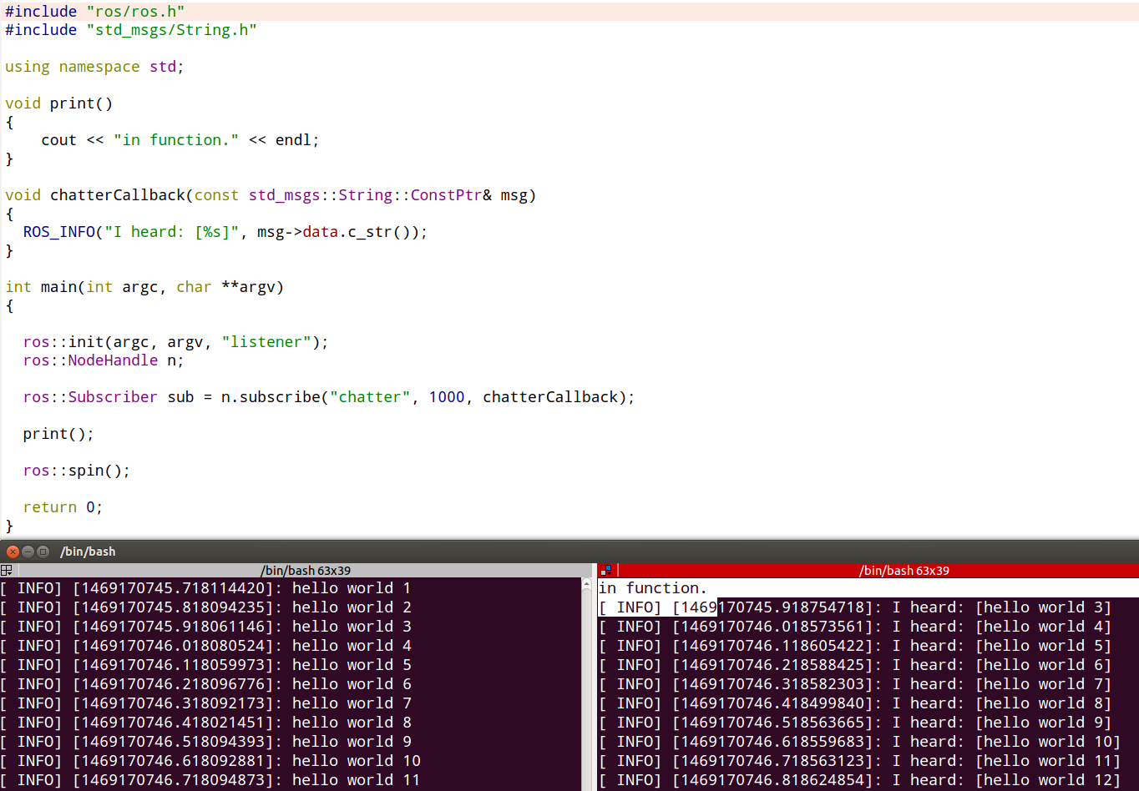Screen dimensions: 1139x791
Task: Click the grid icon of the red-titled right pane
Action: pos(606,571)
